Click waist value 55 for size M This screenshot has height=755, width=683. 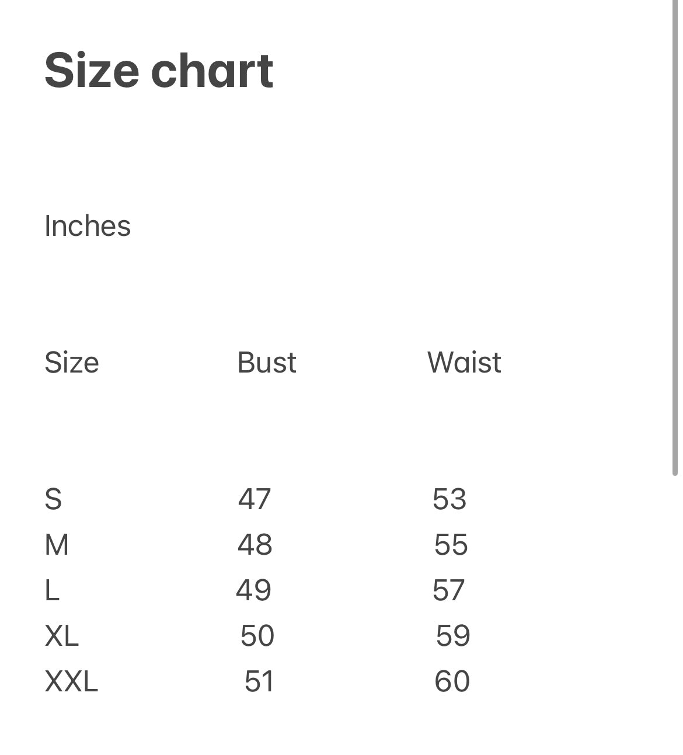(451, 545)
